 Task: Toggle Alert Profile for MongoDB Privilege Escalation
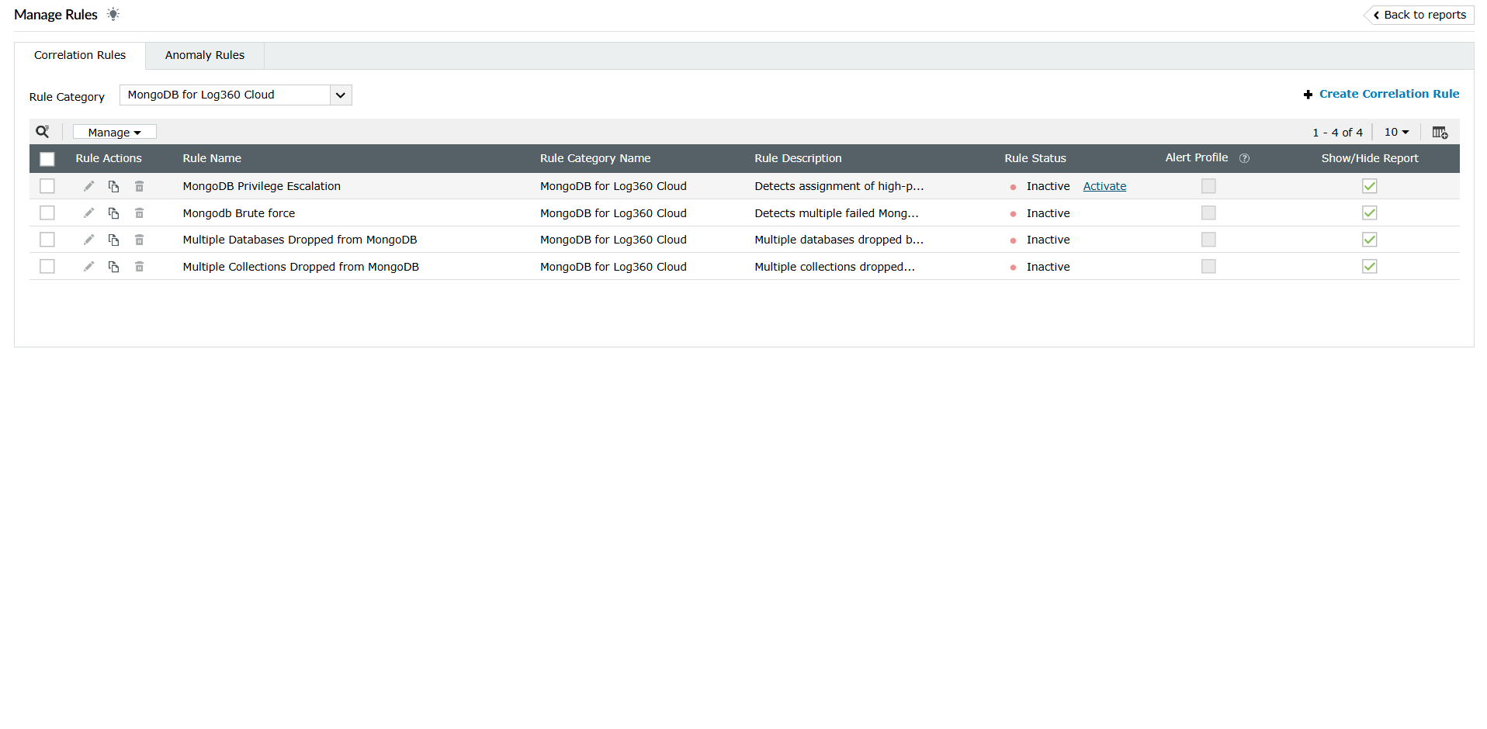(1208, 186)
